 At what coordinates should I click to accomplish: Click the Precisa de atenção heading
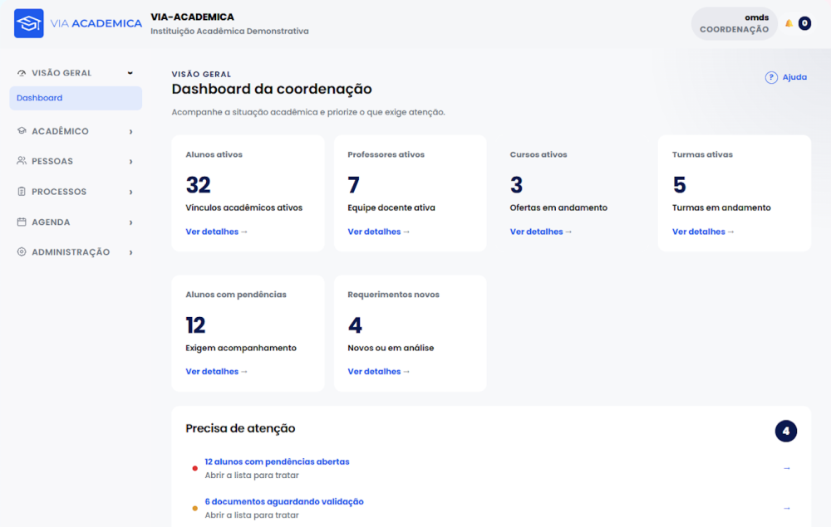(240, 428)
